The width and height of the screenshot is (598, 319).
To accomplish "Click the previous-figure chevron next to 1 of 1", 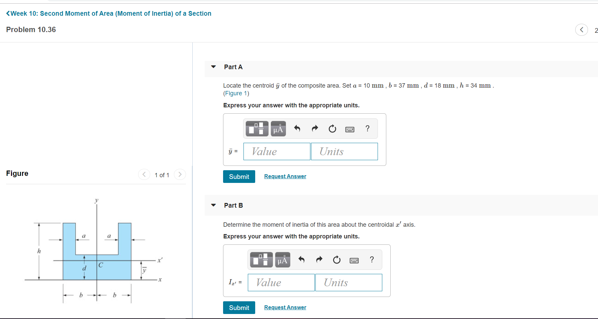I will pos(144,174).
